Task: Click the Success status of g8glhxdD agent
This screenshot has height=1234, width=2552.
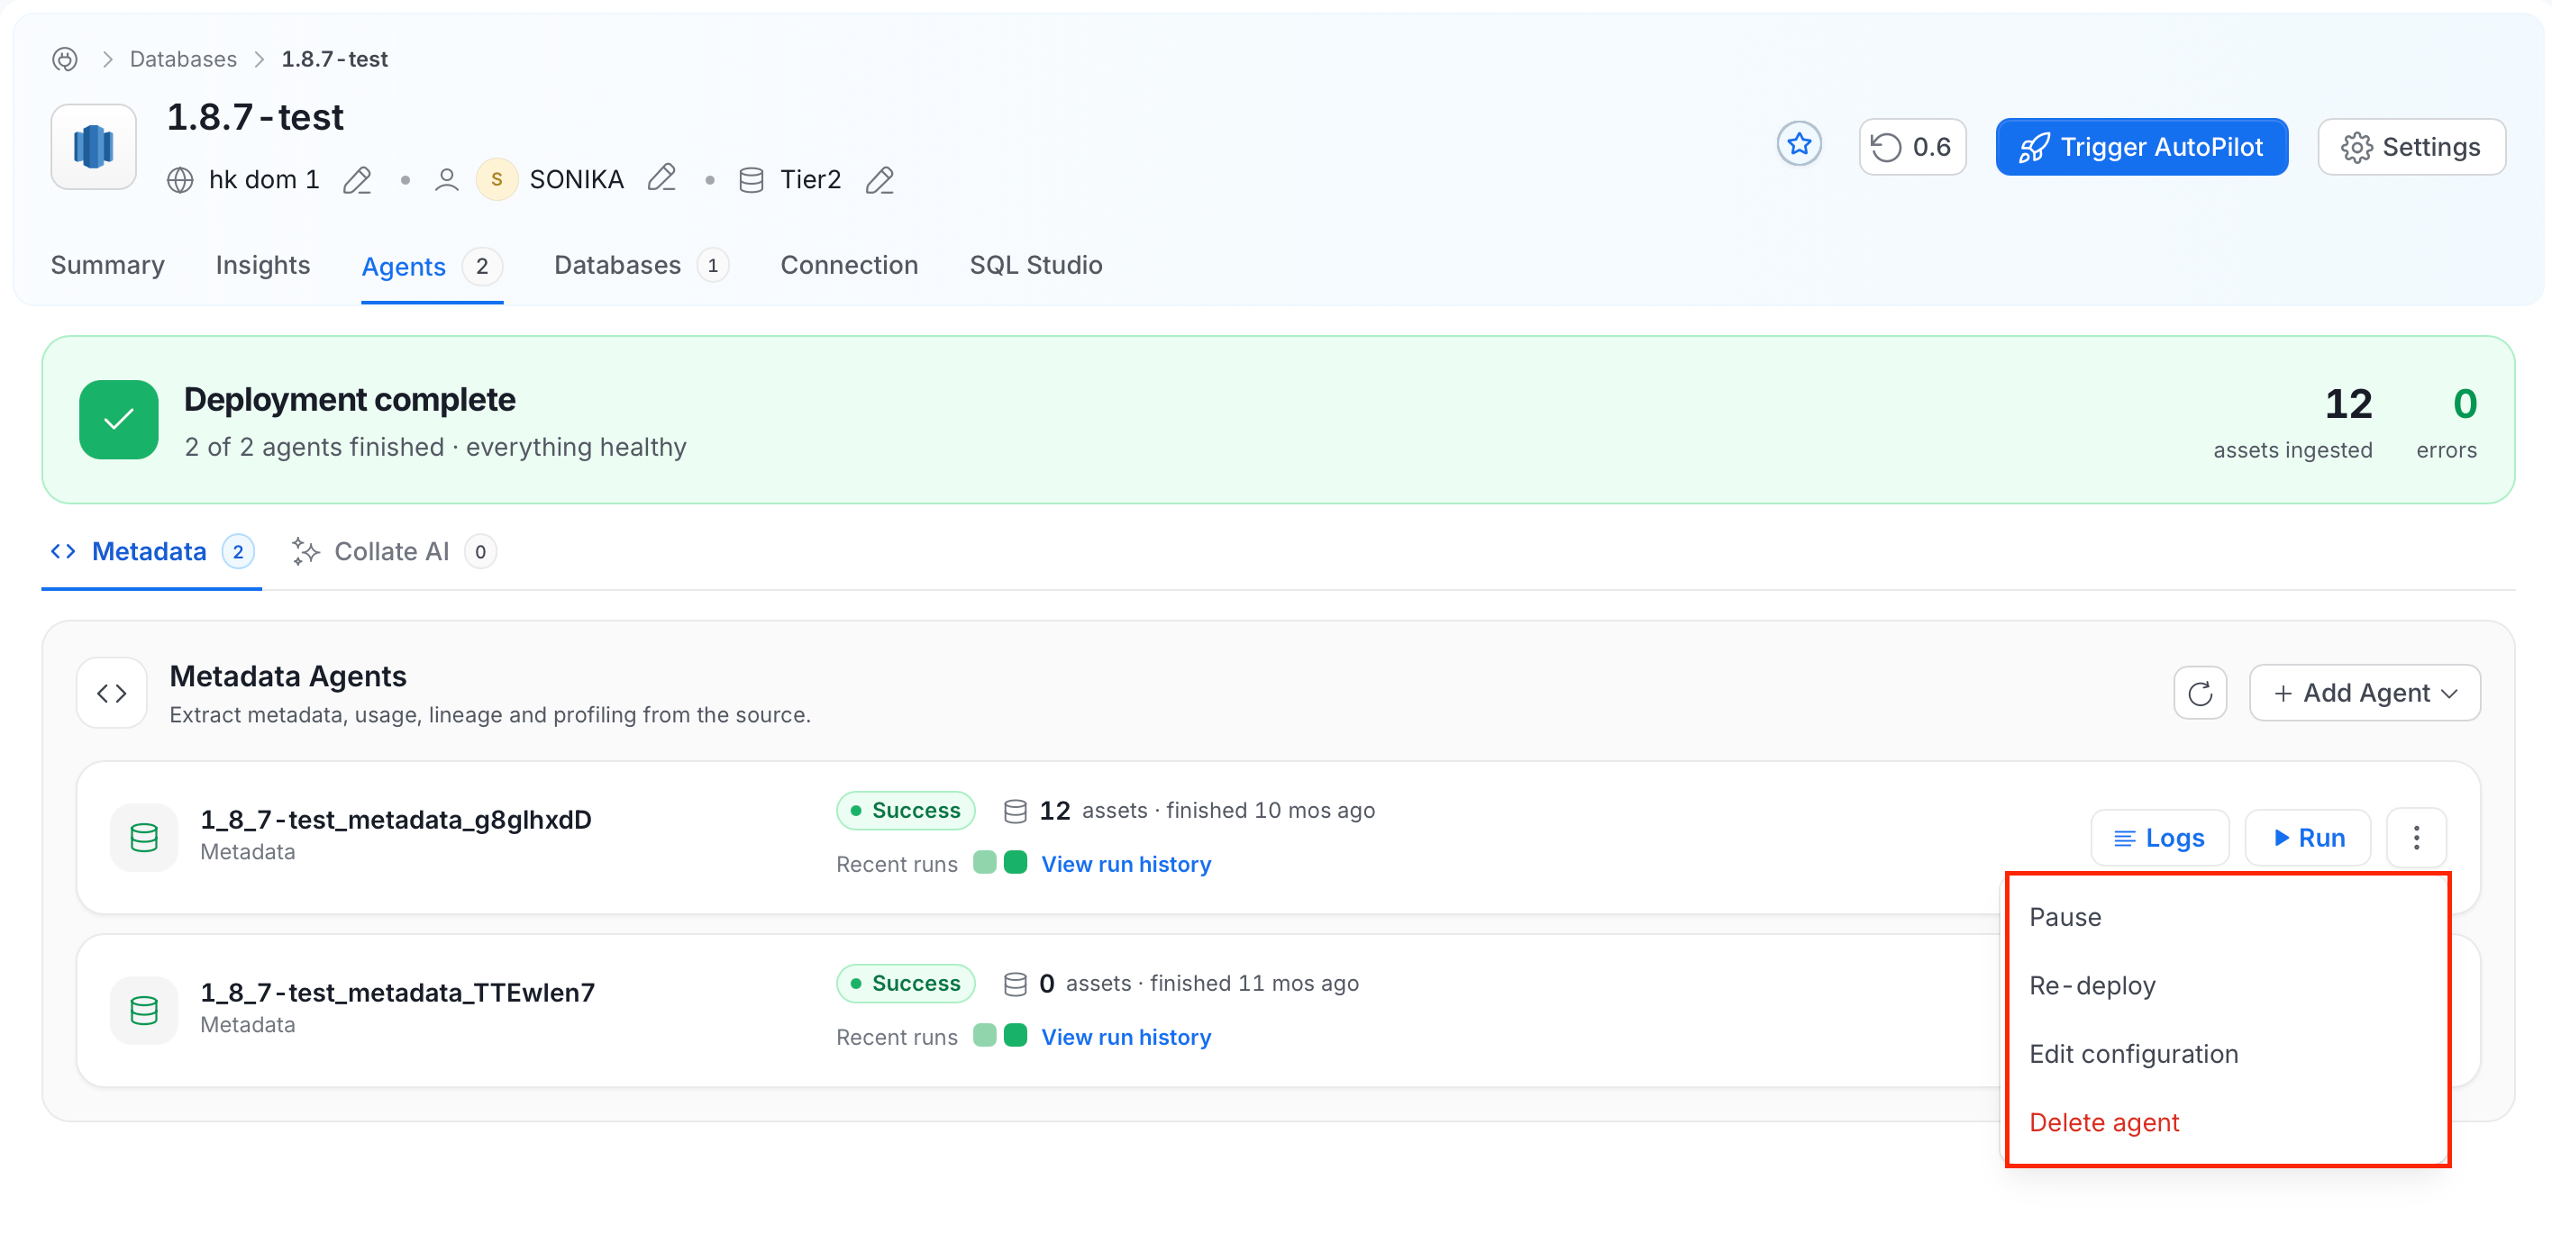Action: point(906,812)
